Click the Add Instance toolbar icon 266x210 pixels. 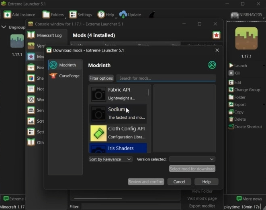pyautogui.click(x=7, y=14)
